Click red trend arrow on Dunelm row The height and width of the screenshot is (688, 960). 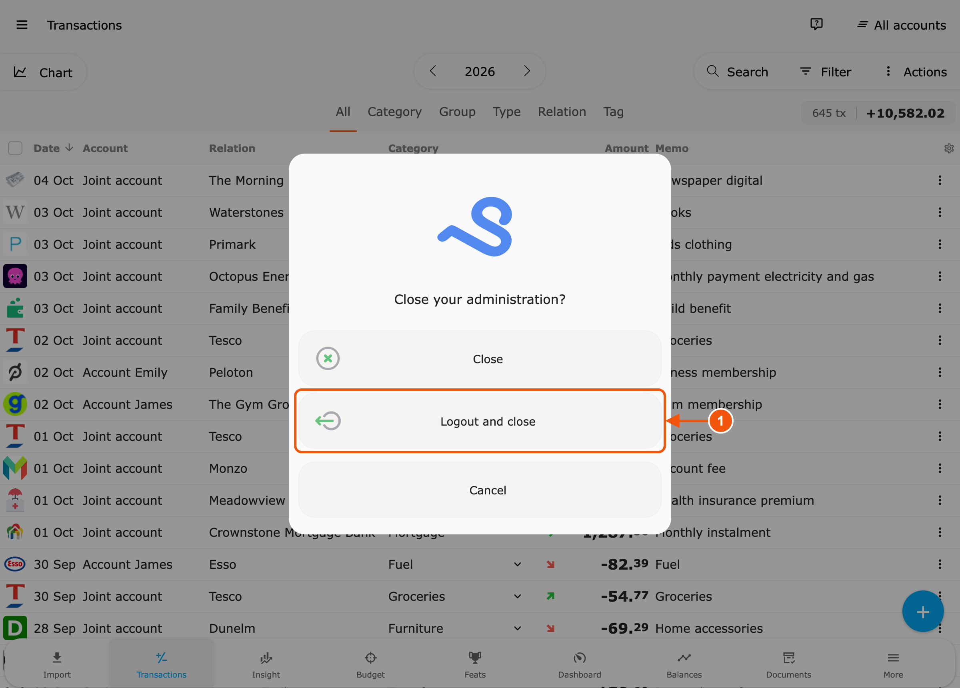point(550,628)
